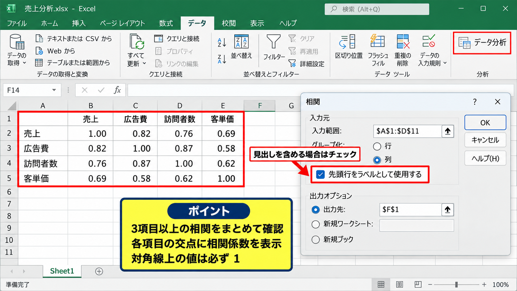This screenshot has width=517, height=291.
Task: Collapse 入力範囲 range selector arrow
Action: tap(448, 131)
